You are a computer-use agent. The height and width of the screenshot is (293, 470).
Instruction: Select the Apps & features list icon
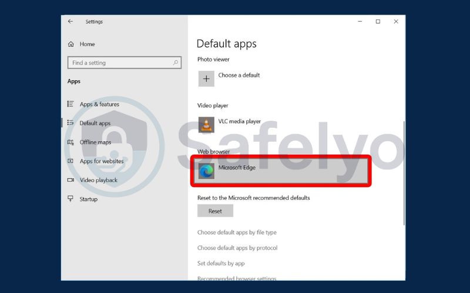(x=70, y=104)
